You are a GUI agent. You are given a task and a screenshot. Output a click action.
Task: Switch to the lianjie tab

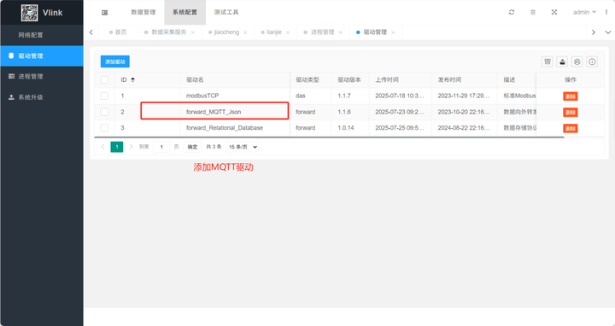pyautogui.click(x=274, y=32)
